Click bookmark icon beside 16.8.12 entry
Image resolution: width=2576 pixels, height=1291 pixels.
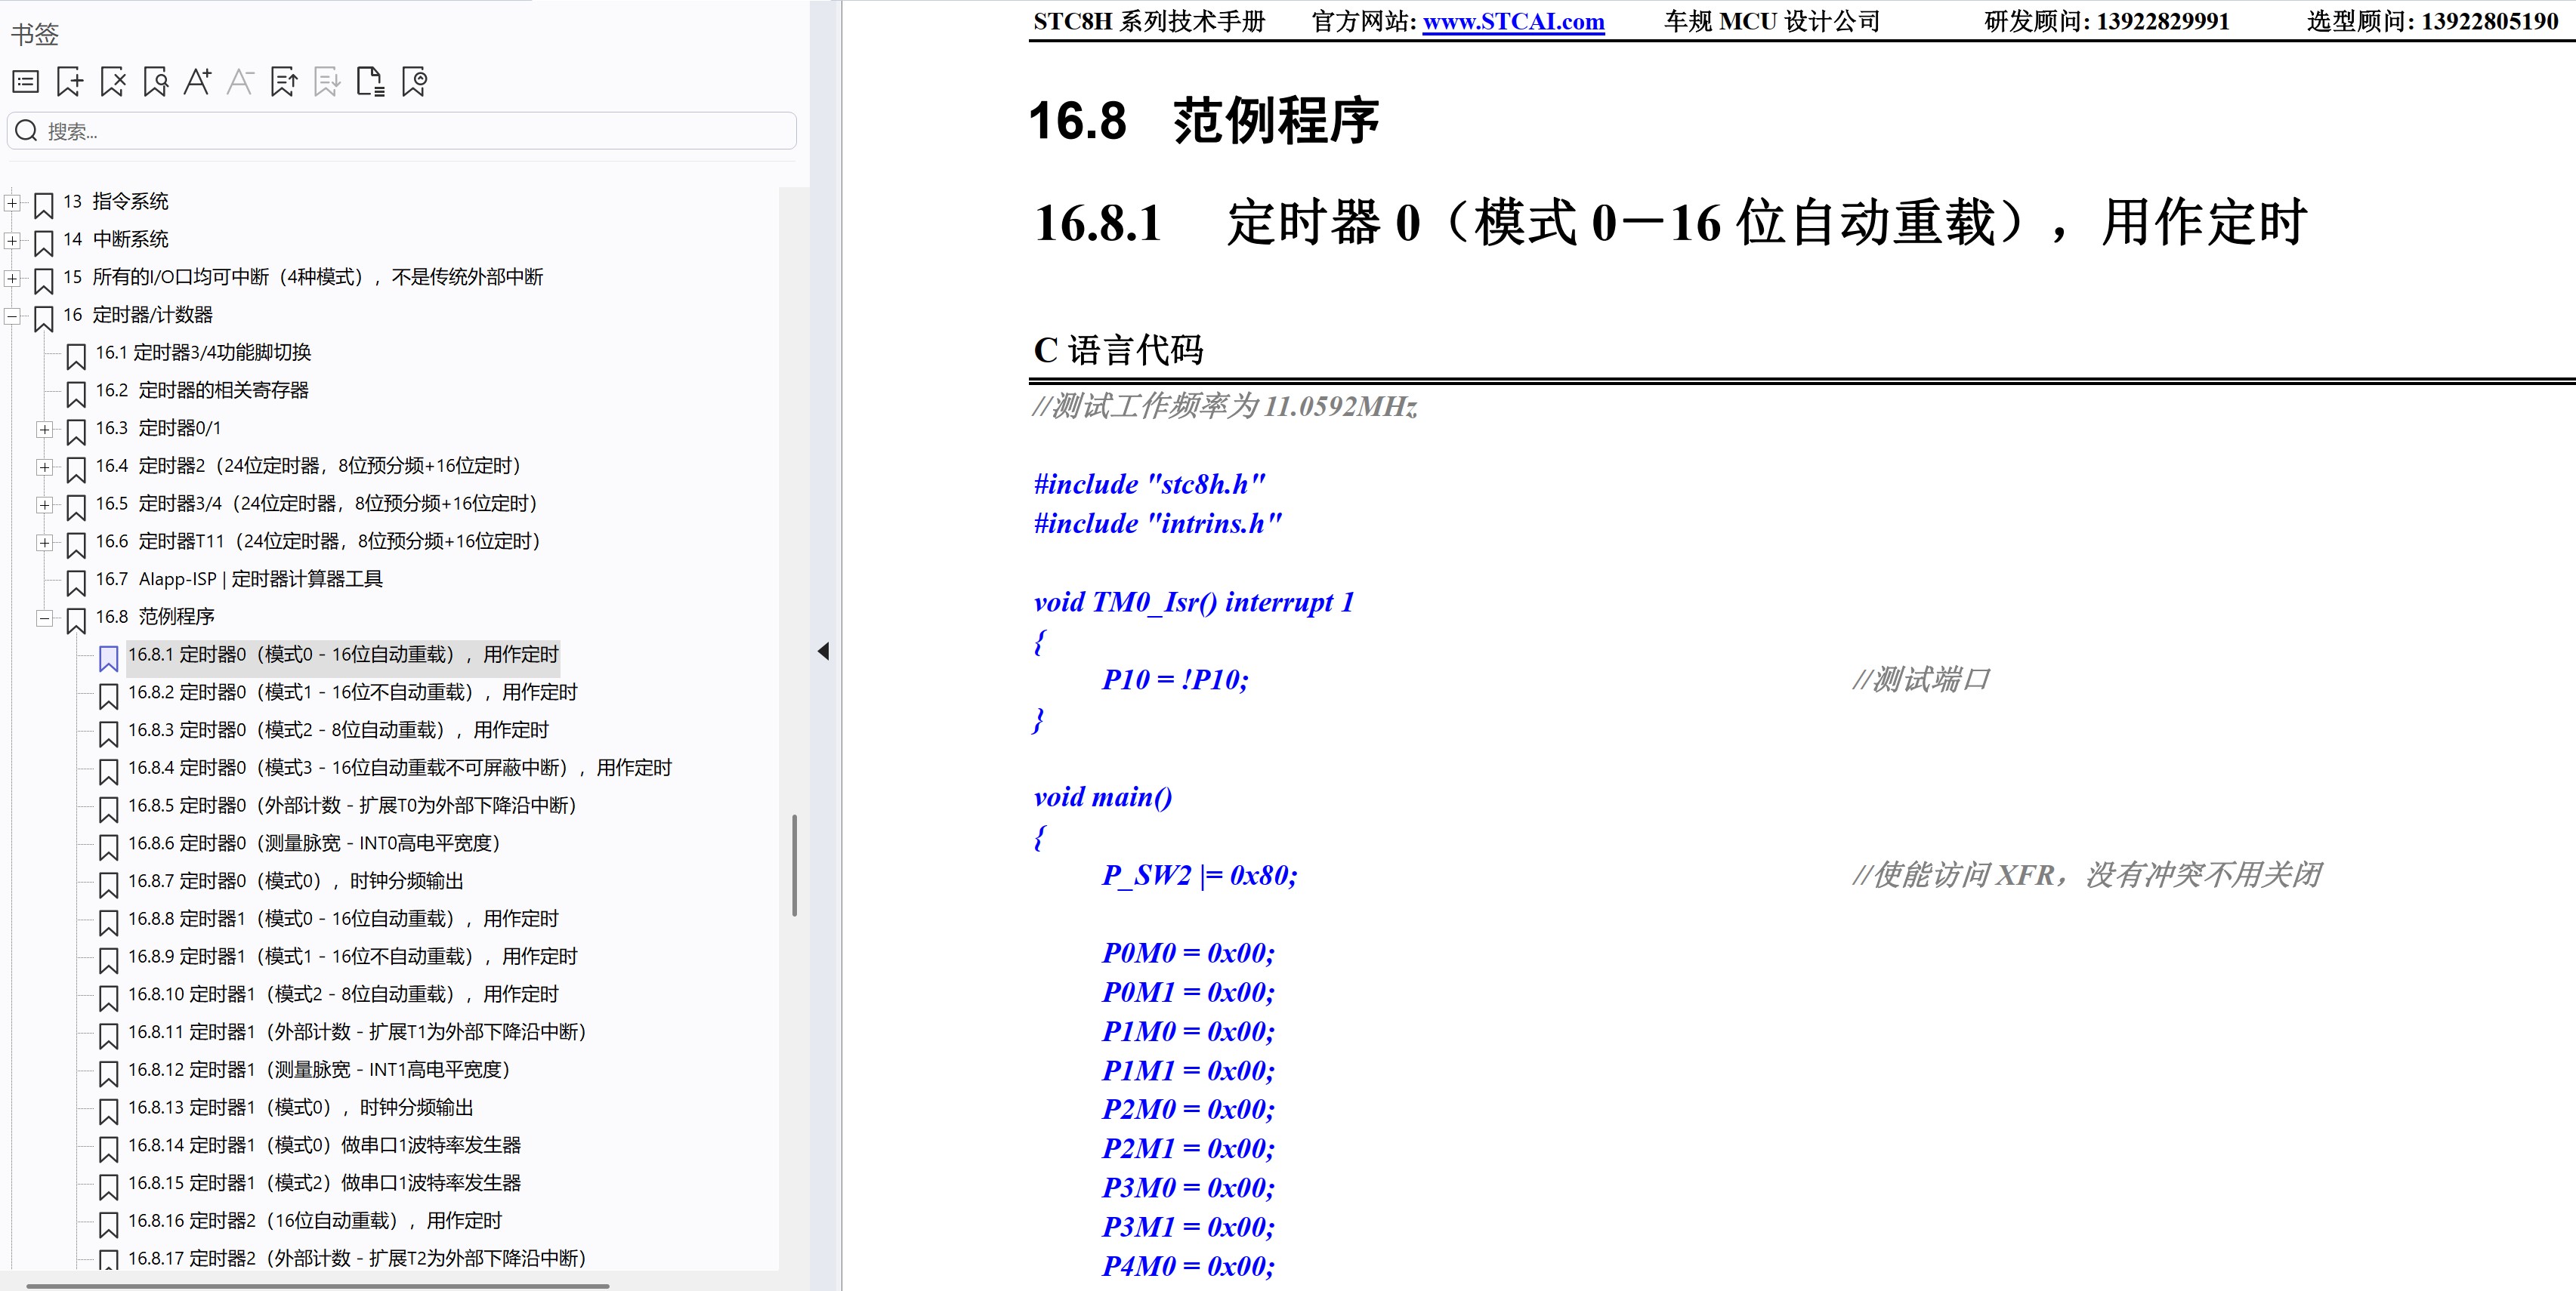pyautogui.click(x=108, y=1073)
